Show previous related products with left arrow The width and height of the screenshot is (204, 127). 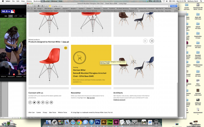[145, 41]
